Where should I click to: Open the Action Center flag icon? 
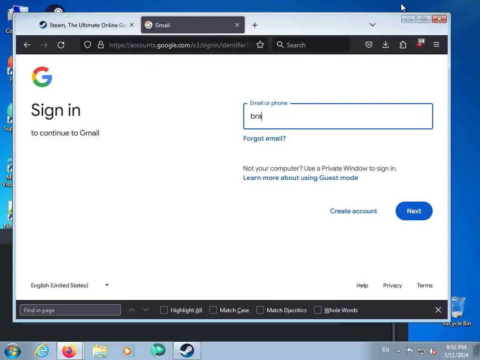pyautogui.click(x=410, y=351)
